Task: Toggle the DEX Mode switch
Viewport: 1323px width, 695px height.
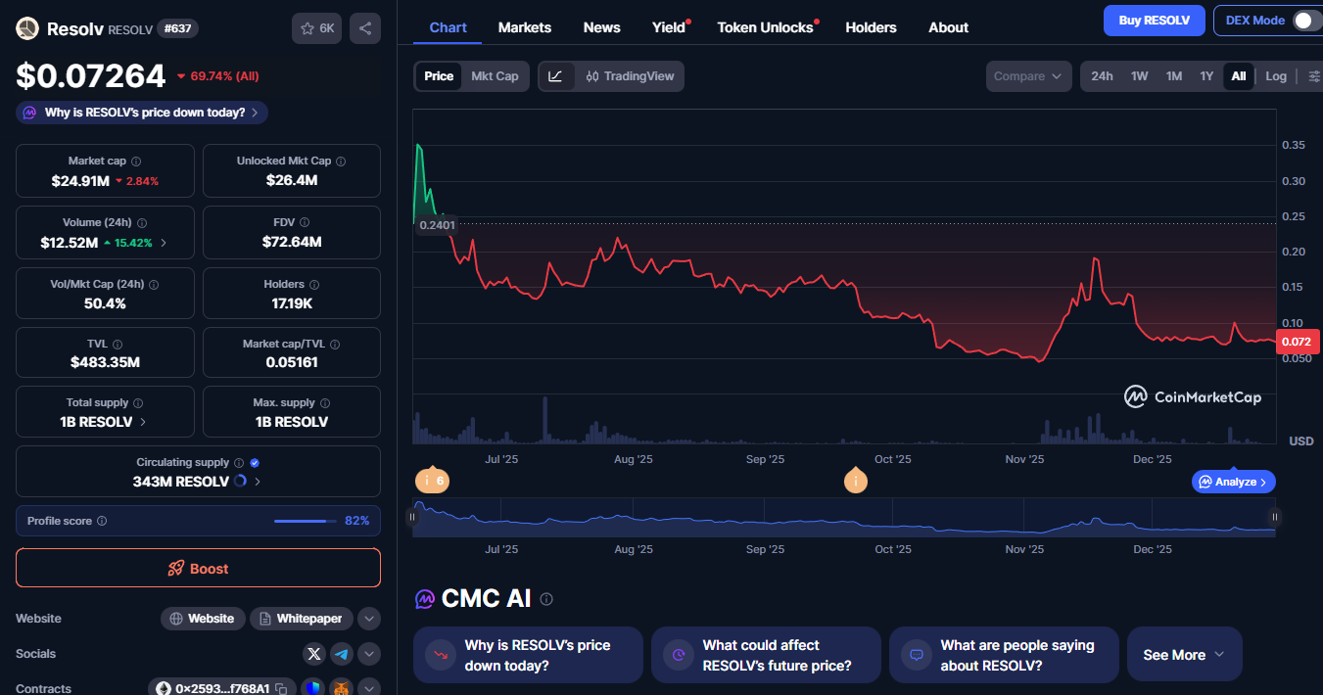Action: [x=1306, y=21]
